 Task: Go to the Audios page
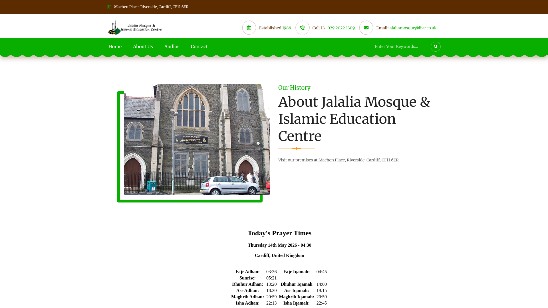(x=172, y=46)
